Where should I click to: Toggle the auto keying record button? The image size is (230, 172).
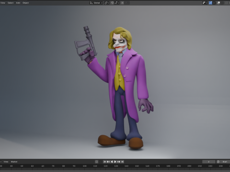pos(96,161)
